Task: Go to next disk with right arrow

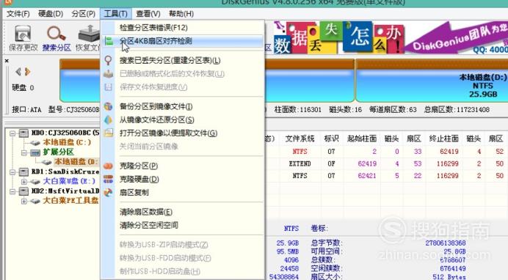Action: tap(28, 71)
